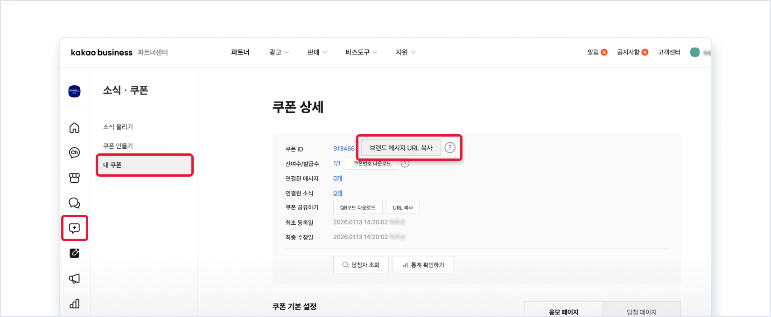Expand the 판매 dropdown menu

317,52
